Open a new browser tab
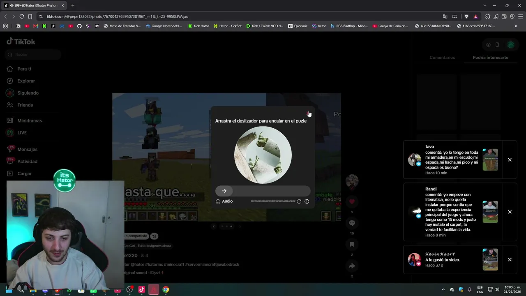 73,5
